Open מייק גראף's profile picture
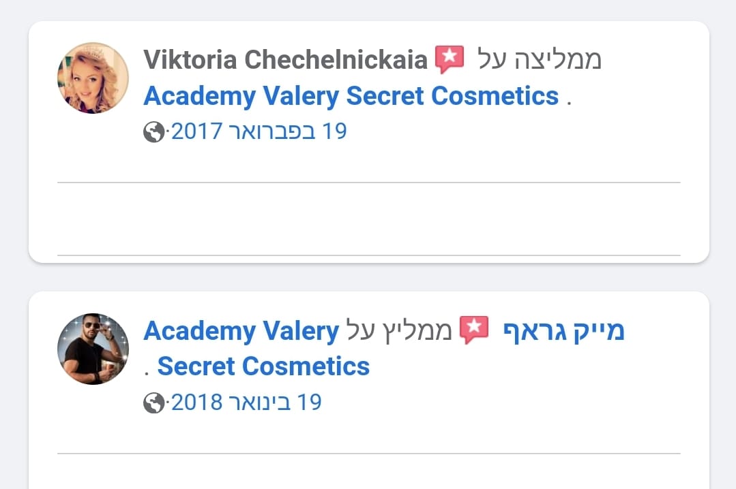This screenshot has width=736, height=489. coord(93,349)
